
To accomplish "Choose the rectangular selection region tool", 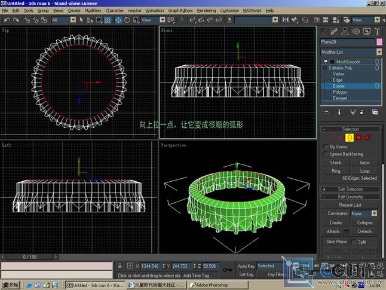I will [x=99, y=20].
